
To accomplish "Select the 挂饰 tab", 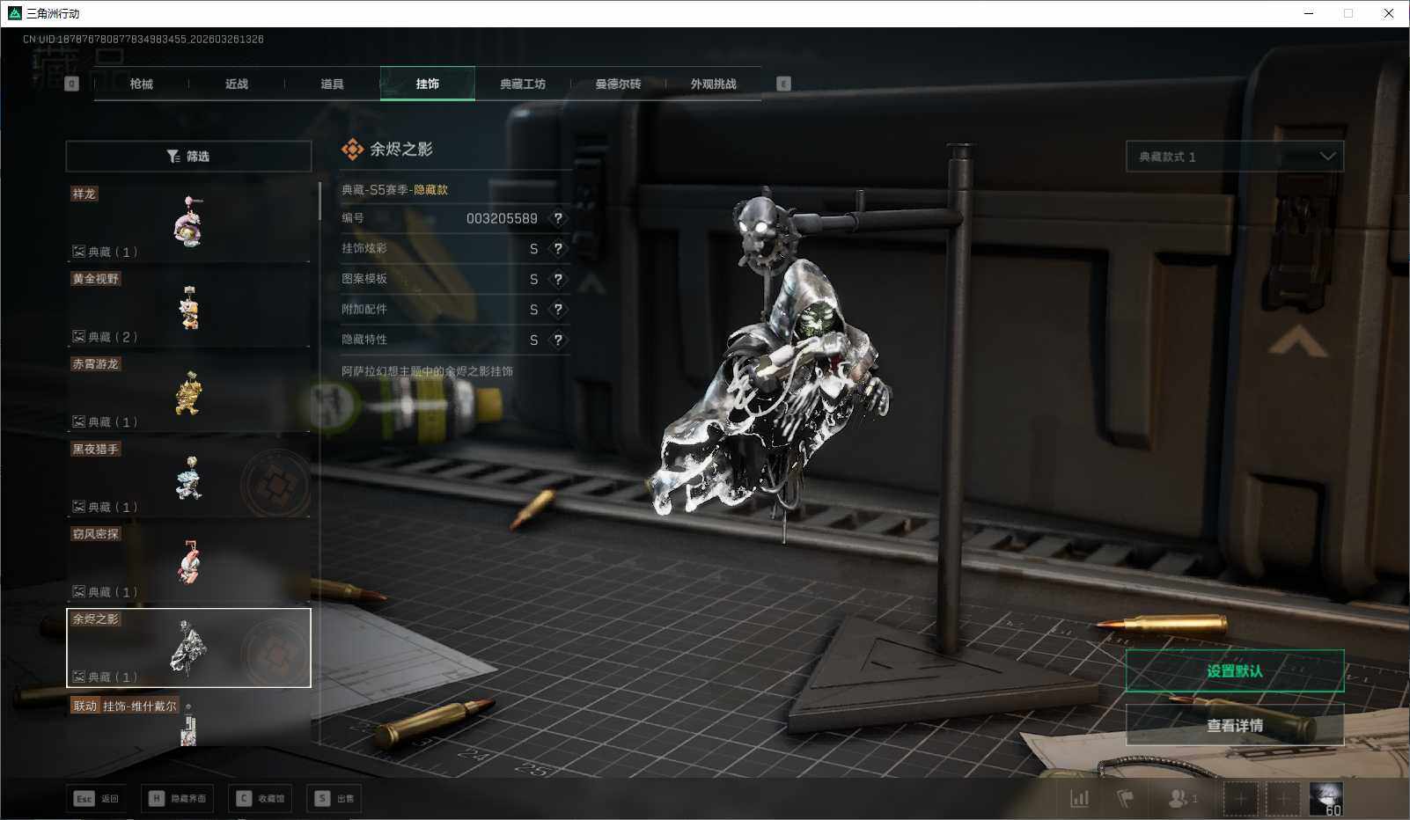I will point(428,84).
